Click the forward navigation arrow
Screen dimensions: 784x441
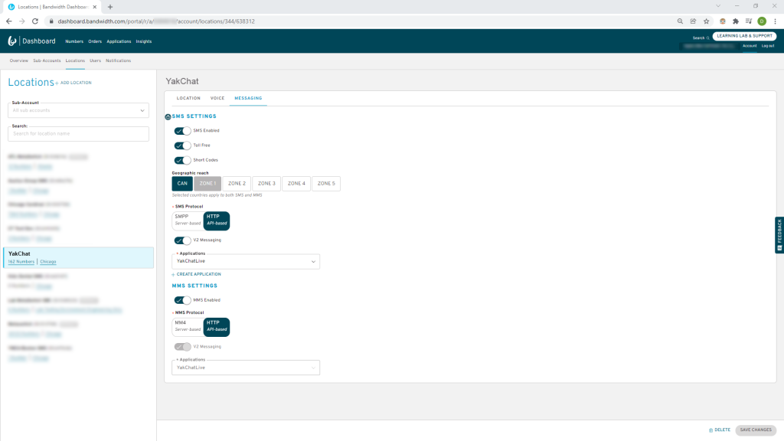[22, 21]
